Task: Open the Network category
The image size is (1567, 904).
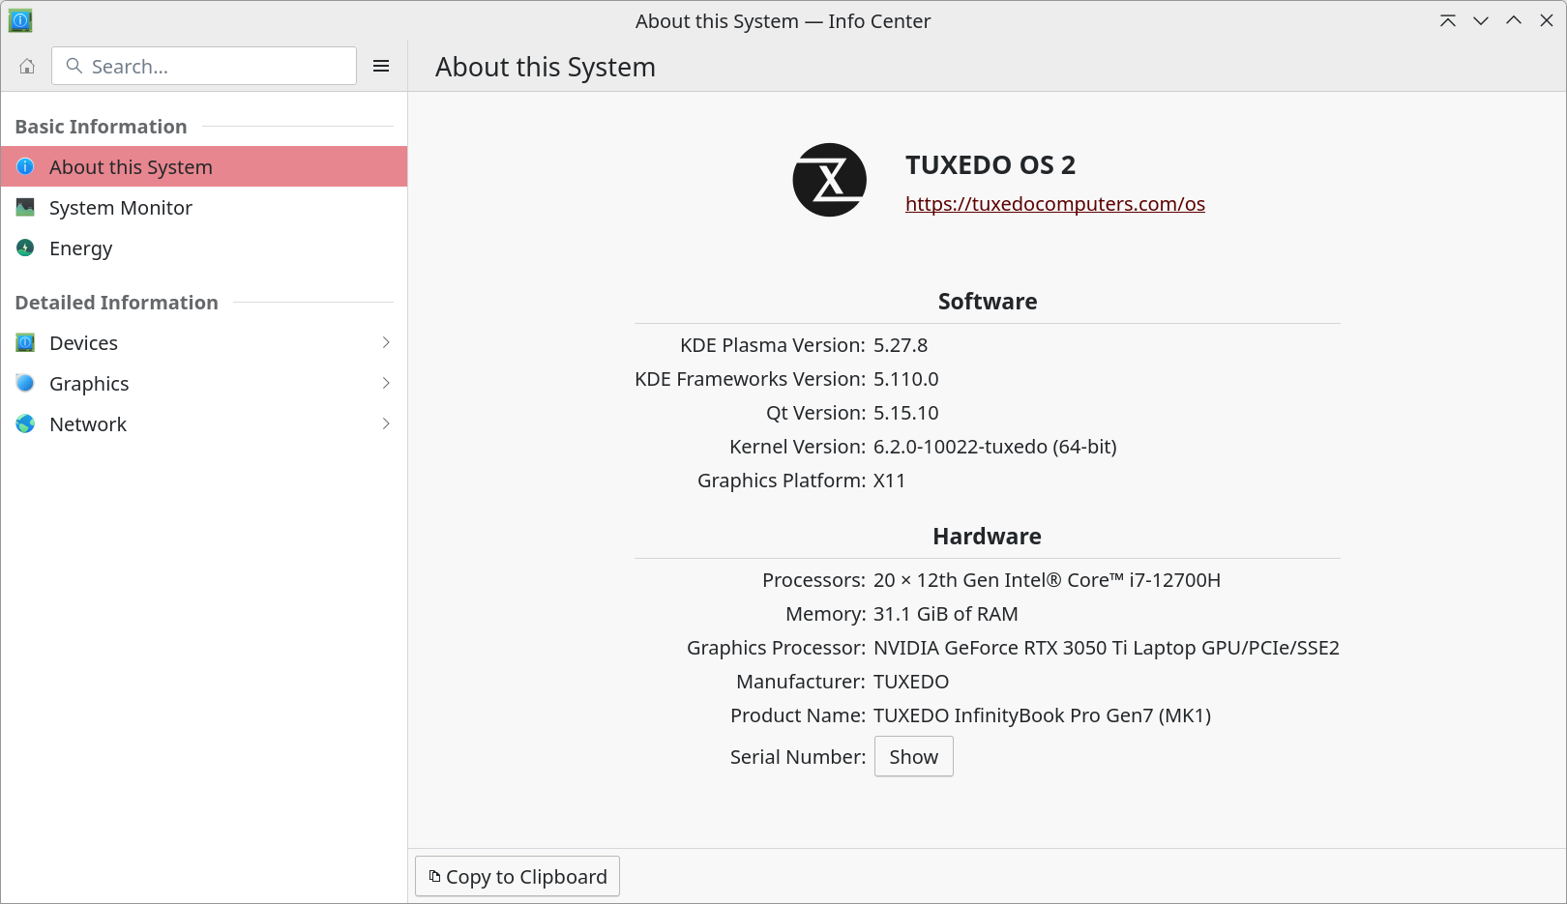Action: point(204,423)
